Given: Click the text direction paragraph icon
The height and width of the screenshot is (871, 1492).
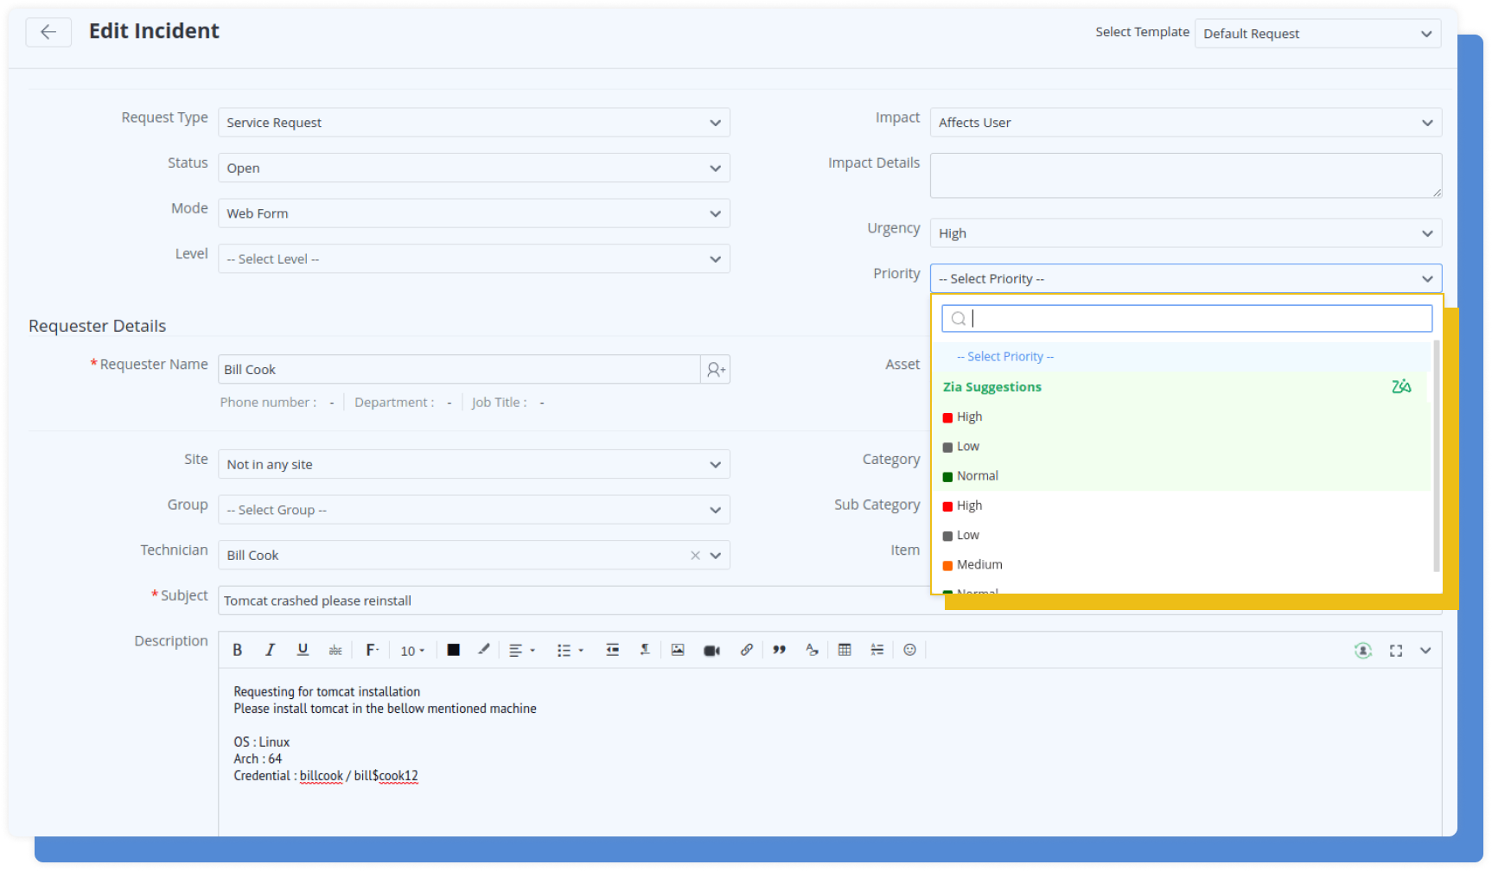Looking at the screenshot, I should (x=645, y=650).
